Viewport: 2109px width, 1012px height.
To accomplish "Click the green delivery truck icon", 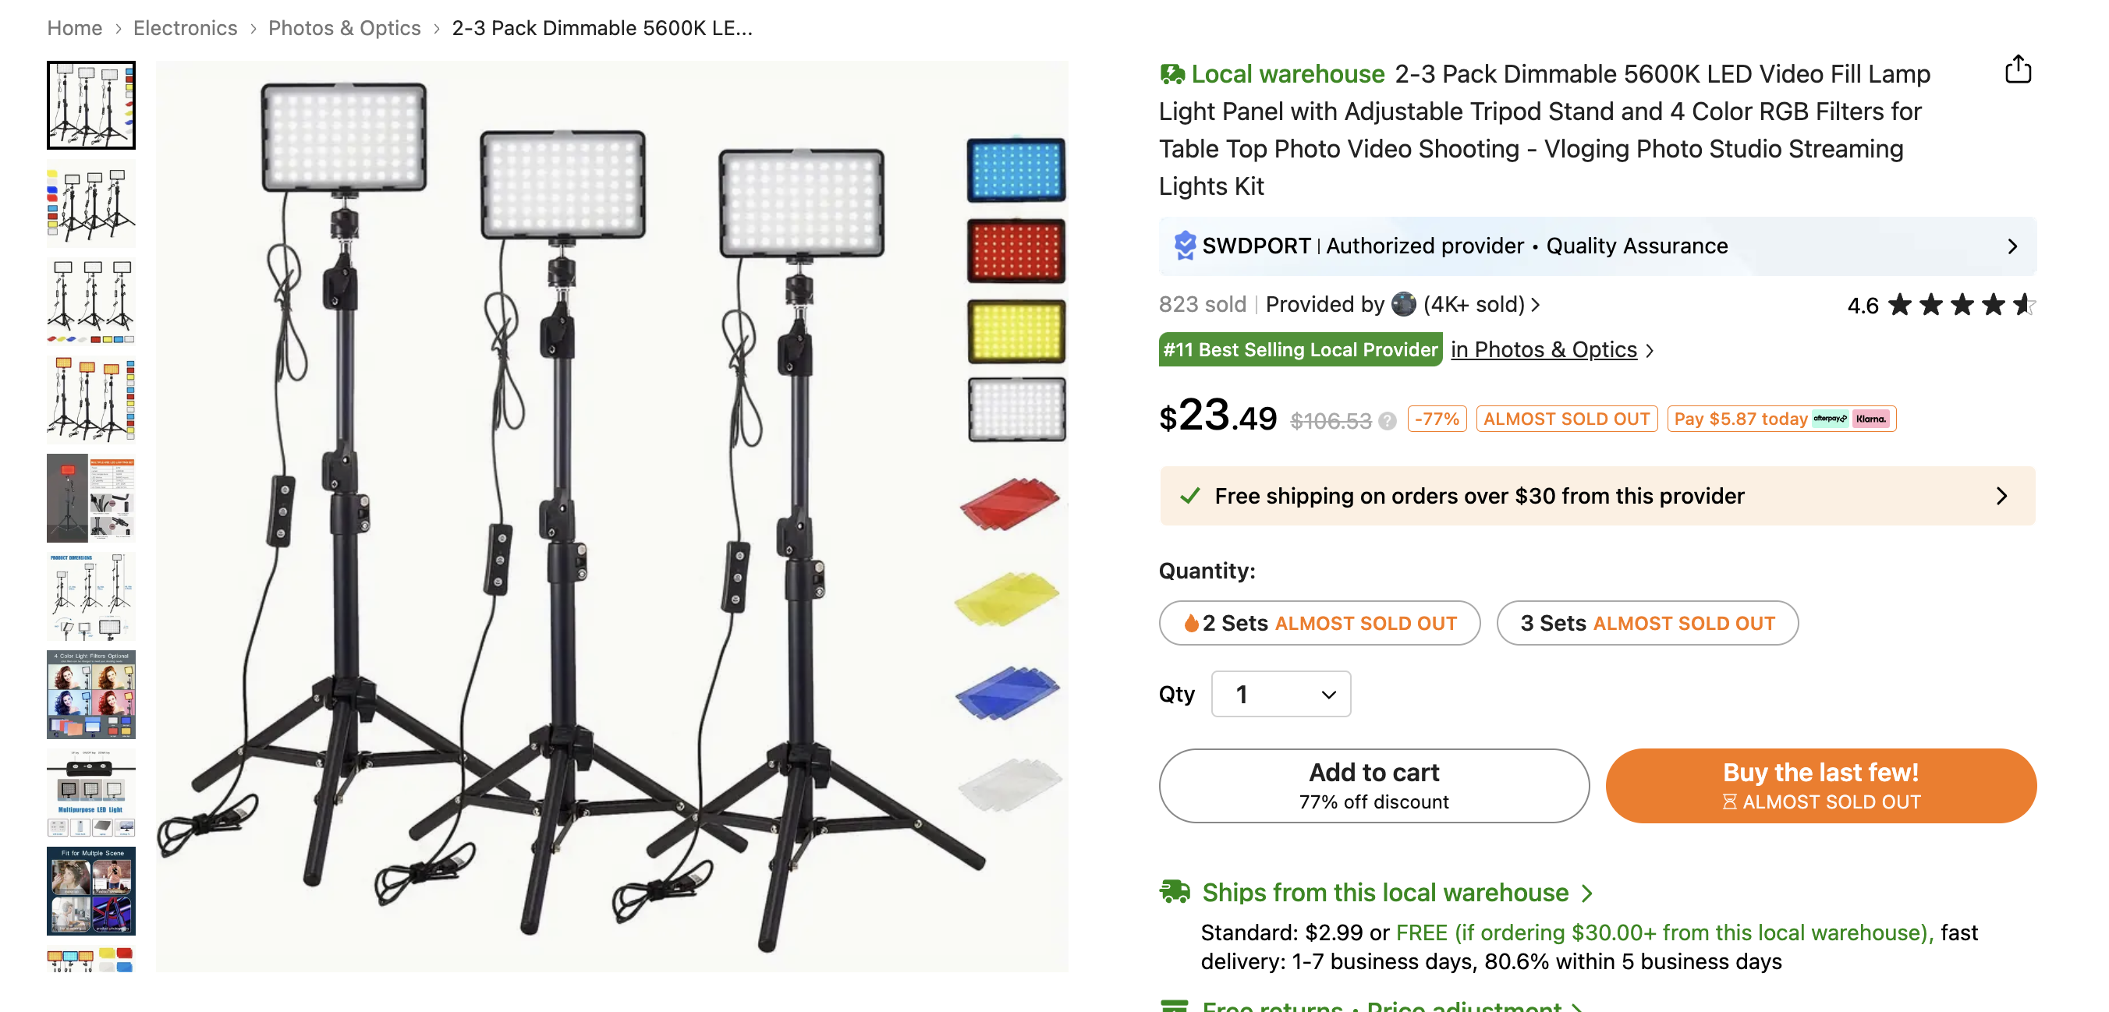I will coord(1175,891).
